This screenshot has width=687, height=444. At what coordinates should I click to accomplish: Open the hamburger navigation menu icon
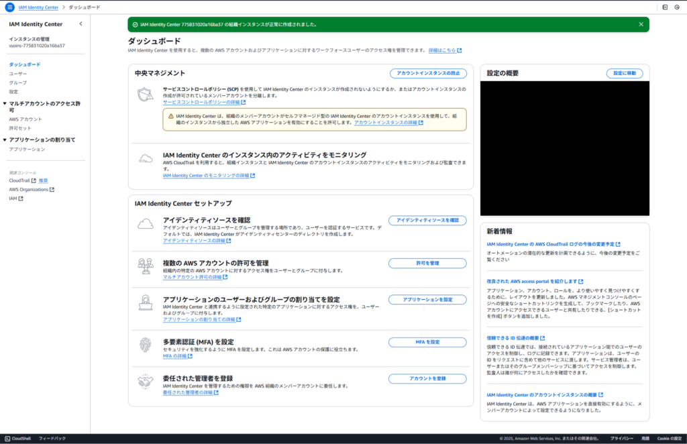click(9, 7)
